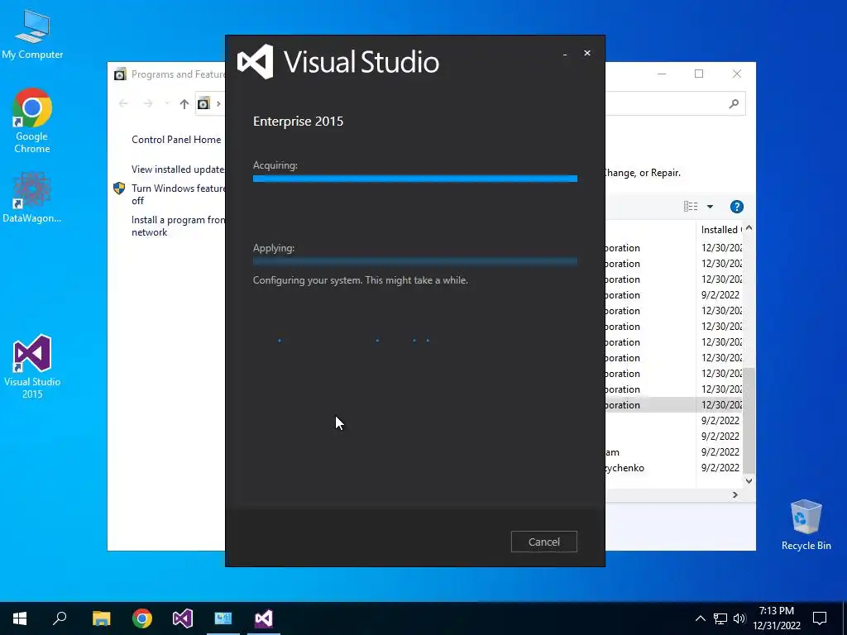Minimize the Visual Studio installer window
Viewport: 847px width, 635px height.
tap(565, 54)
